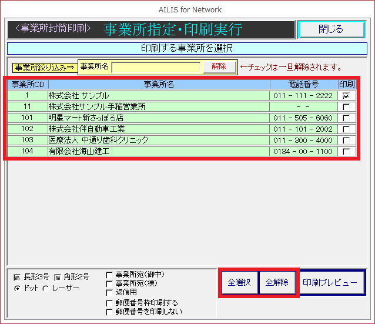Open 印刷プレビュー
375x324 pixels.
tap(330, 283)
